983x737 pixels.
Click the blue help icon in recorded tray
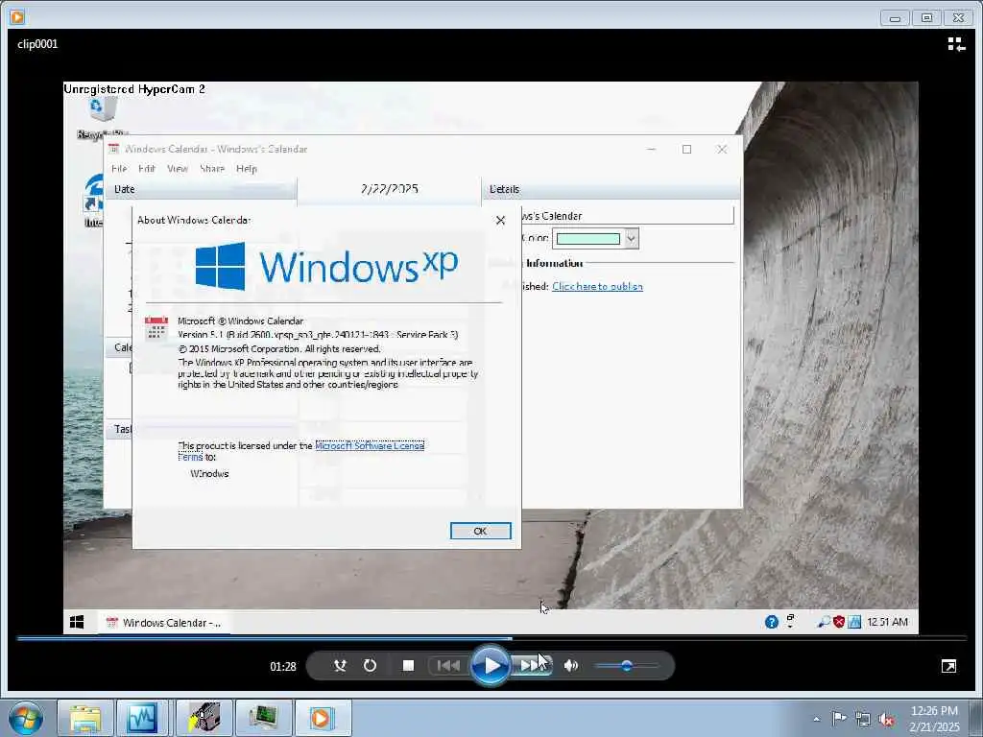point(772,622)
